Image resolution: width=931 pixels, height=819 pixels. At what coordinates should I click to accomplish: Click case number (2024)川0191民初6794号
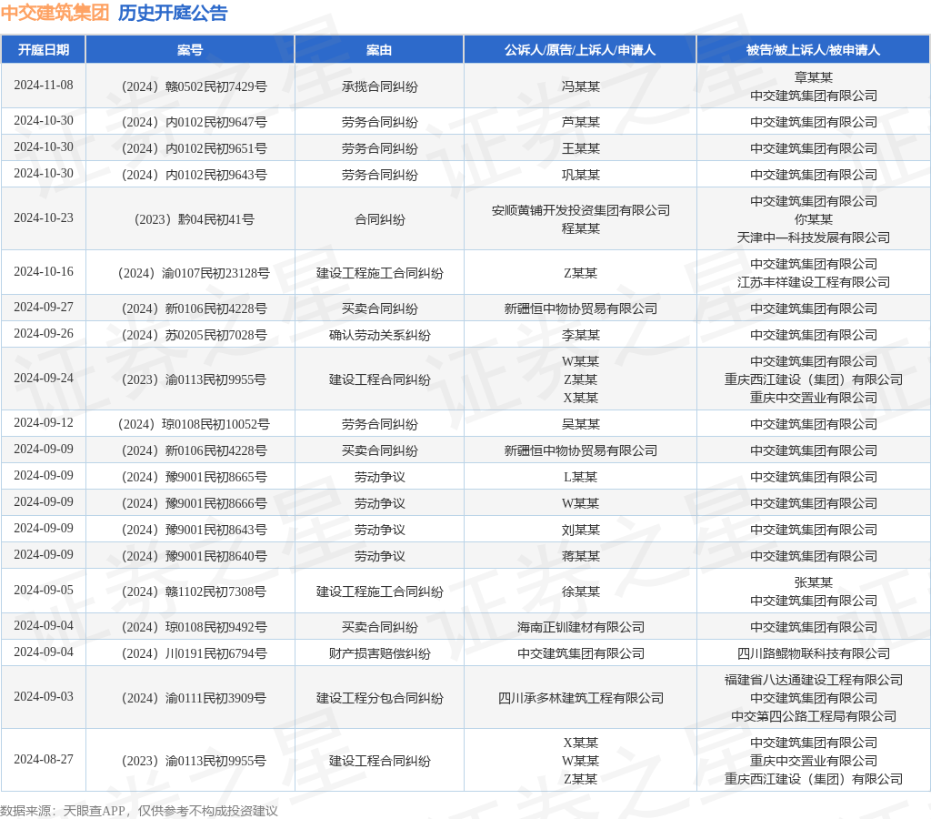[195, 653]
